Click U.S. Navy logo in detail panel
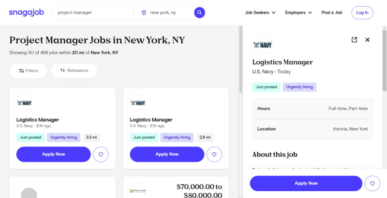 (262, 45)
